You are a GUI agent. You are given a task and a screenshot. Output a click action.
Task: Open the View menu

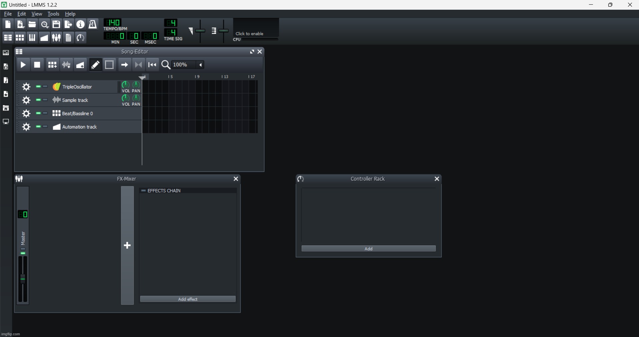click(x=37, y=14)
